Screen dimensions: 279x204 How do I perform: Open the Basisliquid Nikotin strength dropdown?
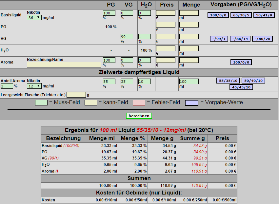(x=34, y=18)
